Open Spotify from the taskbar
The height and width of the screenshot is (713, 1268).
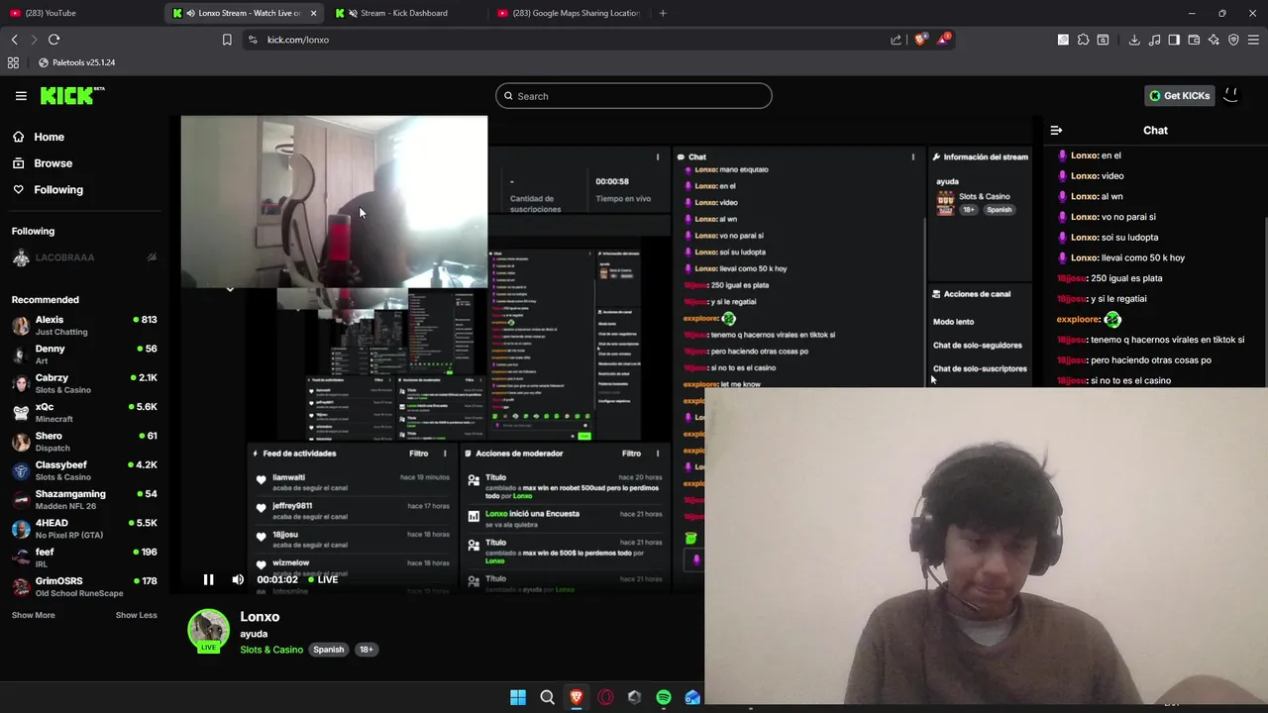click(x=664, y=697)
